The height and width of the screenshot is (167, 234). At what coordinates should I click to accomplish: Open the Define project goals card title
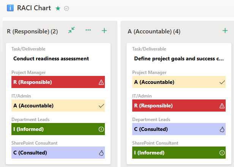coord(179,58)
